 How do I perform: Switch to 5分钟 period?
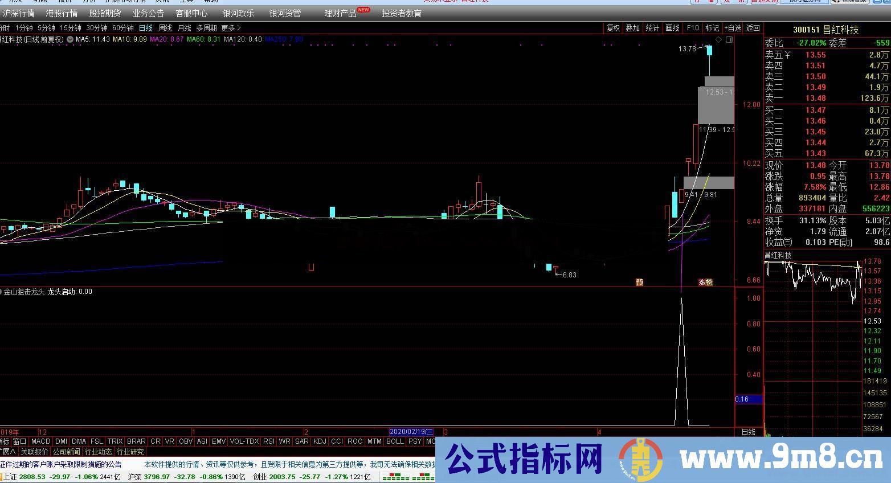(46, 28)
